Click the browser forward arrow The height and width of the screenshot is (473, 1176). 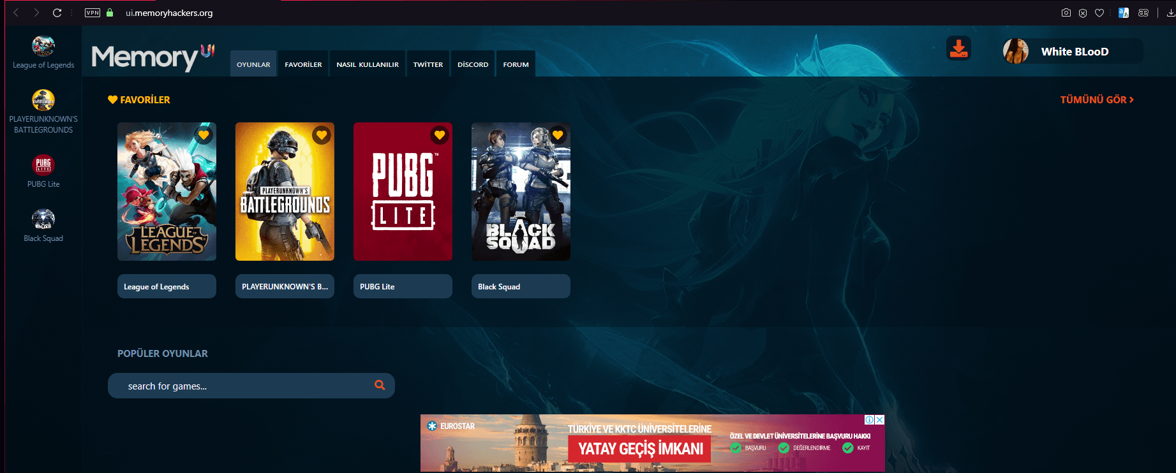(36, 13)
